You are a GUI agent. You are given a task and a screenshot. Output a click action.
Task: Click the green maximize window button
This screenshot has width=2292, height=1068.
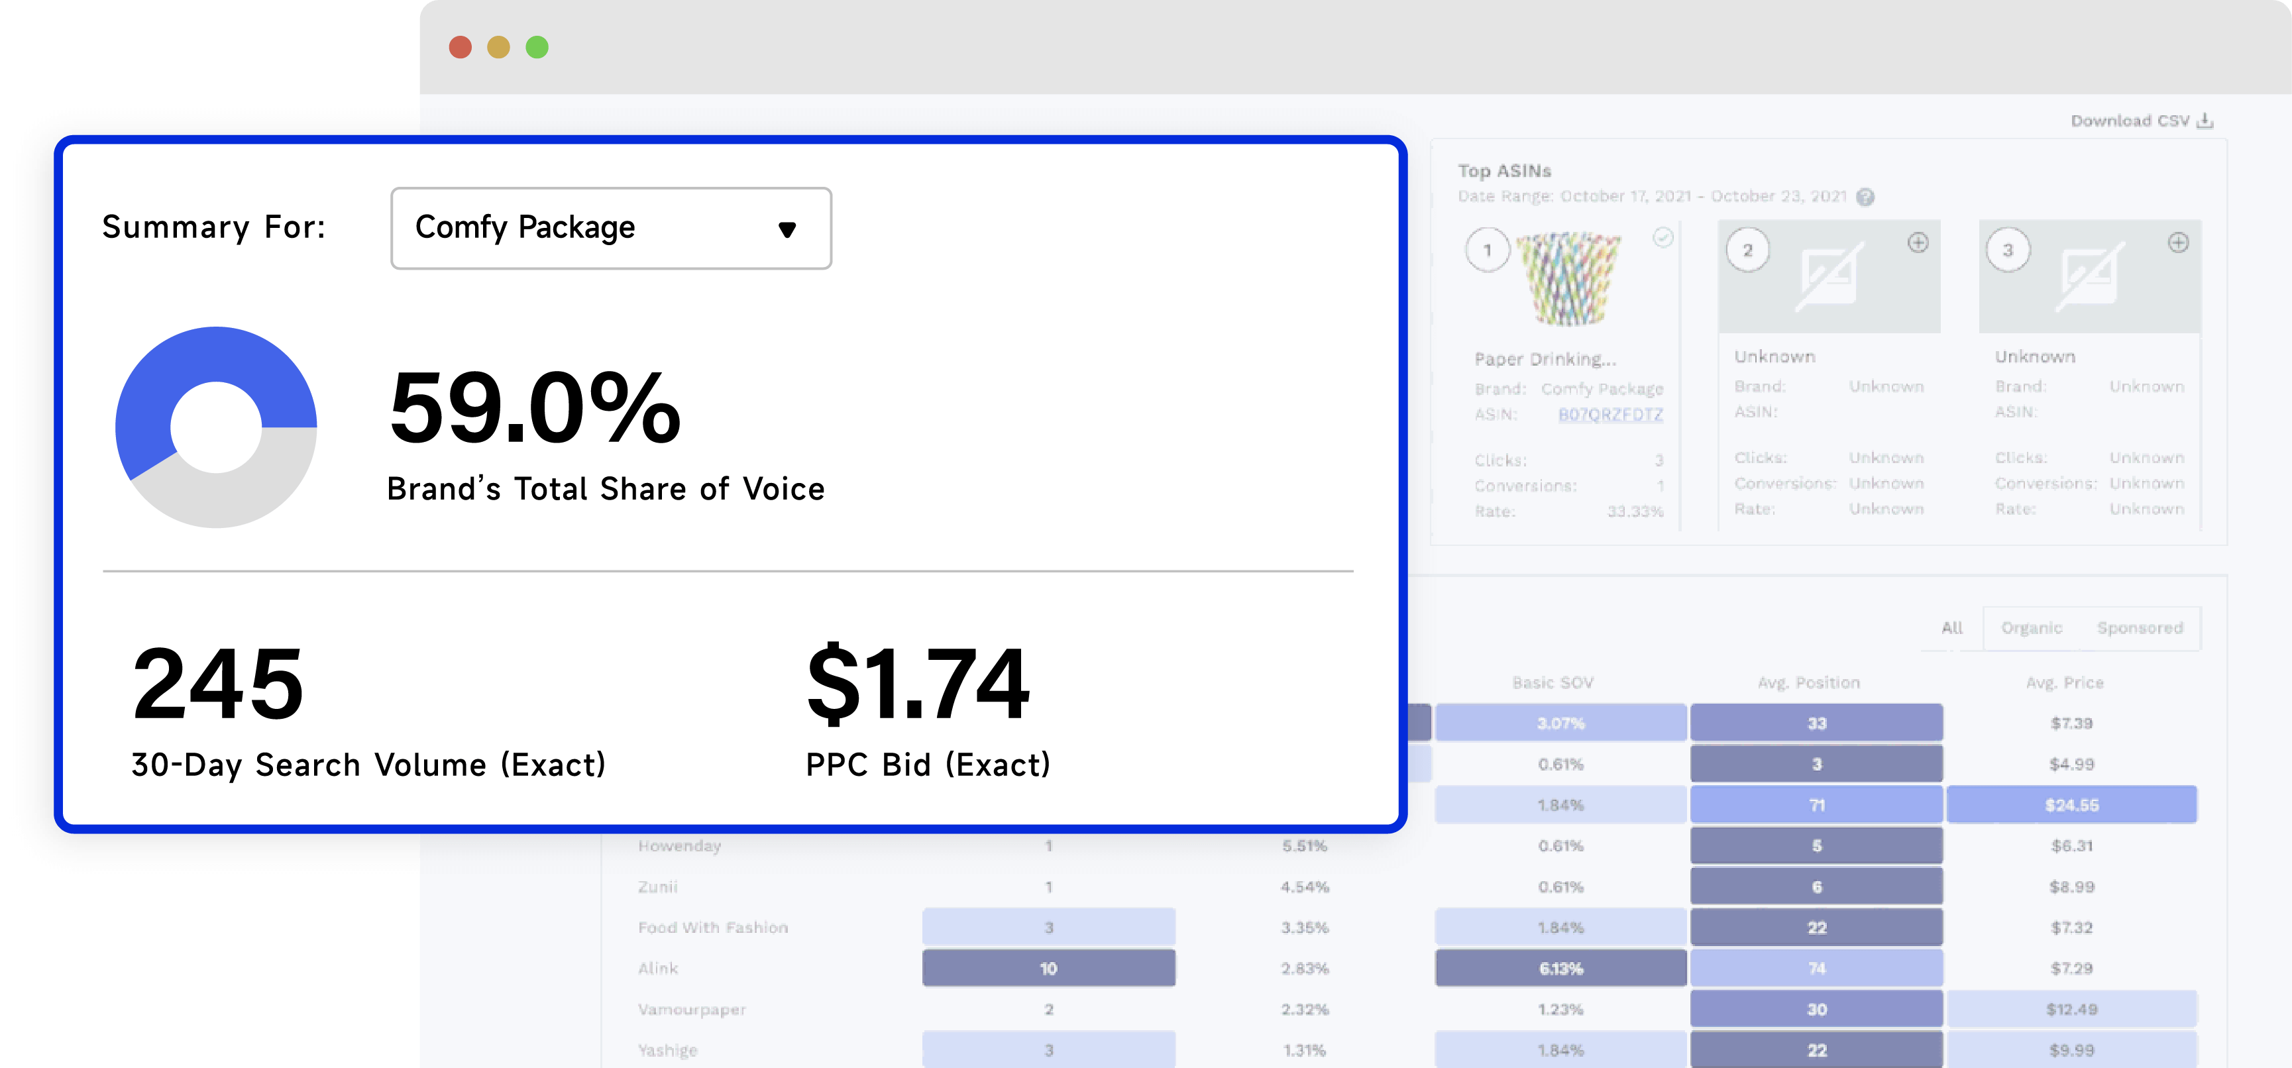[x=537, y=46]
